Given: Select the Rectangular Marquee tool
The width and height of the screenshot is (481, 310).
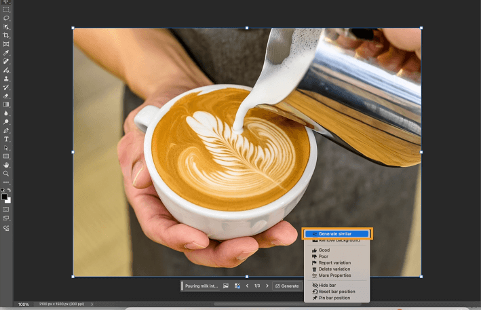Looking at the screenshot, I should (x=6, y=10).
